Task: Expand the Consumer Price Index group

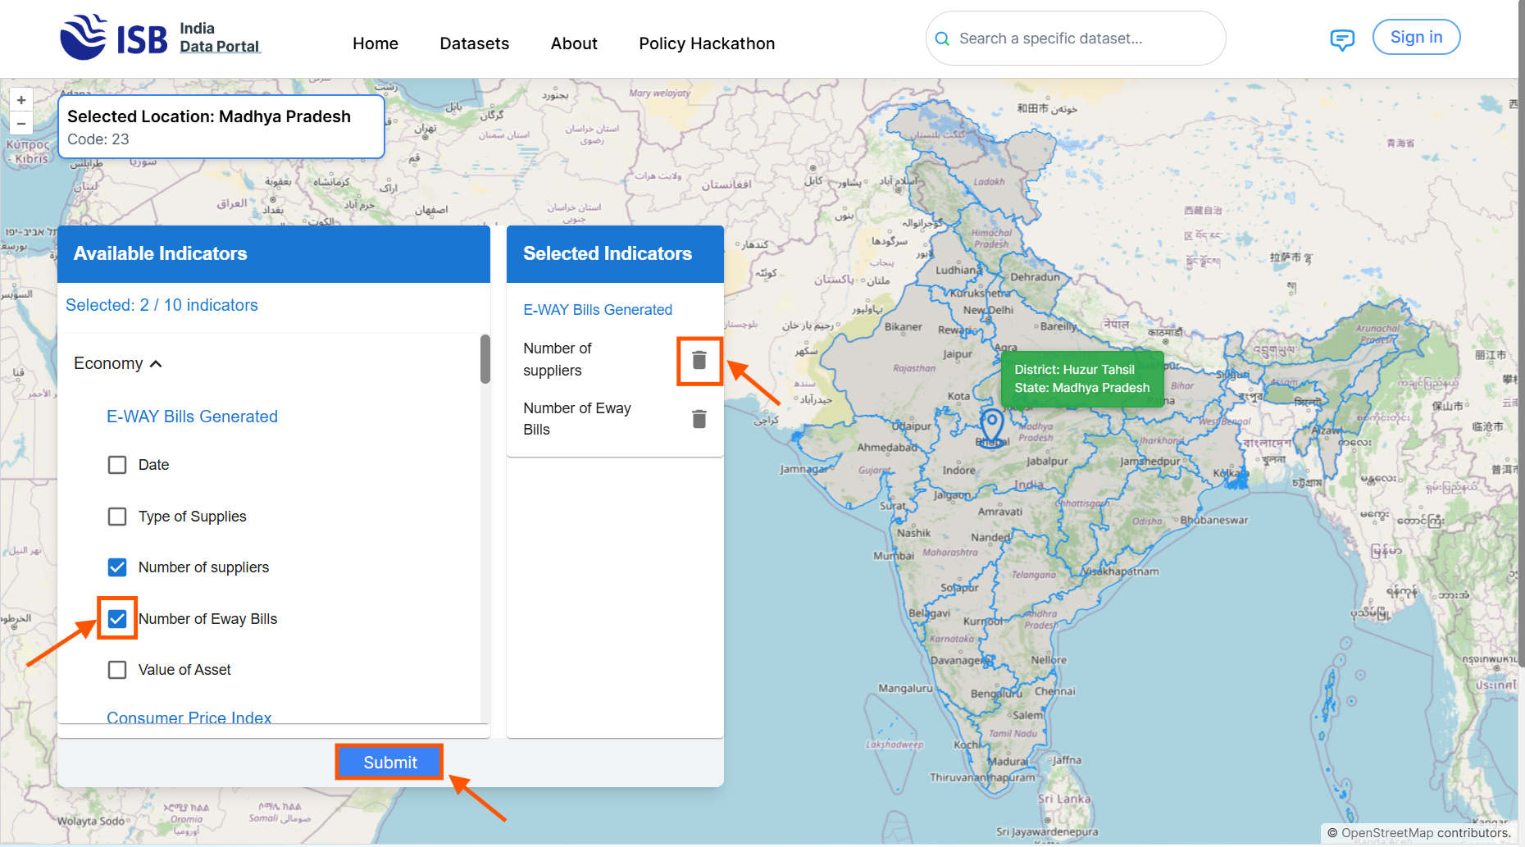Action: pyautogui.click(x=189, y=717)
